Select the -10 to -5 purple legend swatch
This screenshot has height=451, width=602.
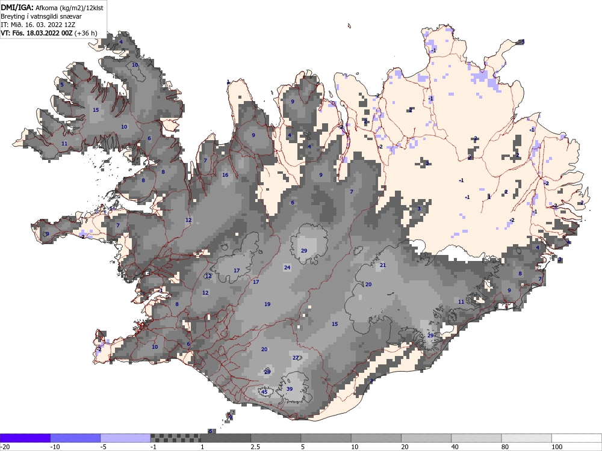(x=75, y=438)
